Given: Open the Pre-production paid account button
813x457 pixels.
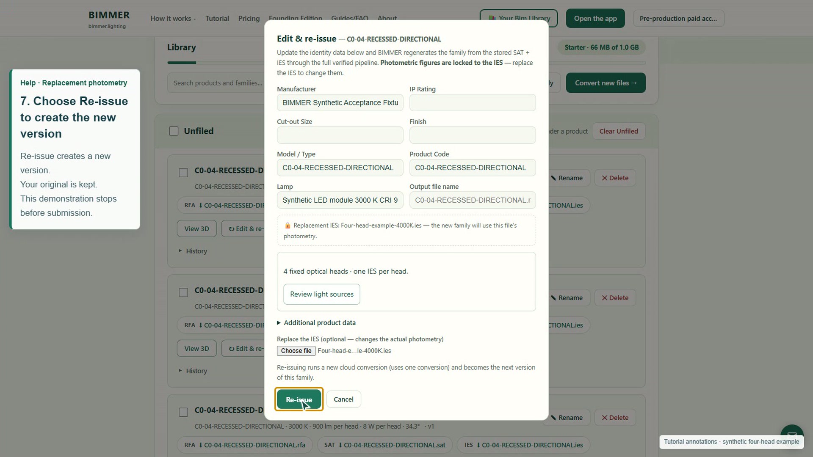Looking at the screenshot, I should pyautogui.click(x=678, y=19).
